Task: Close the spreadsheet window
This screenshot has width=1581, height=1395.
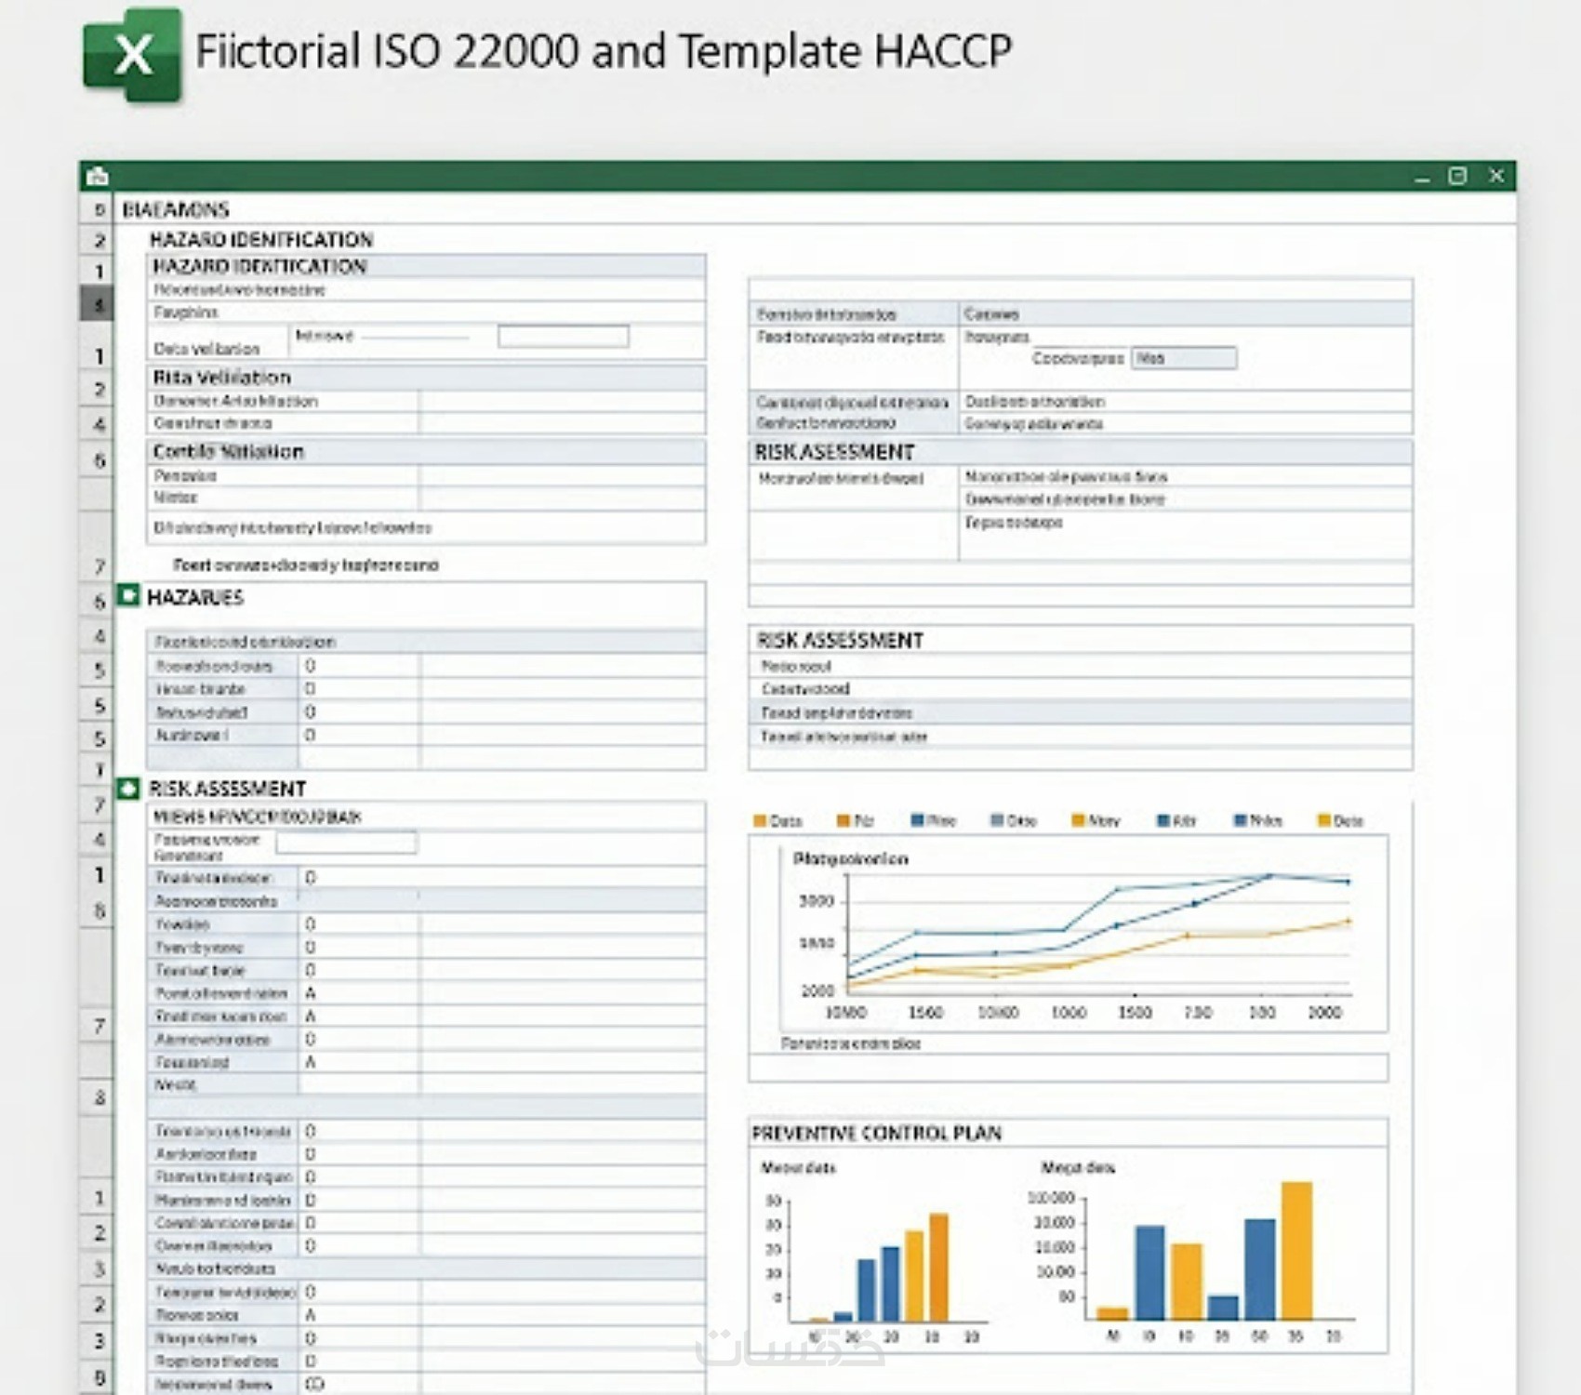Action: click(x=1495, y=176)
